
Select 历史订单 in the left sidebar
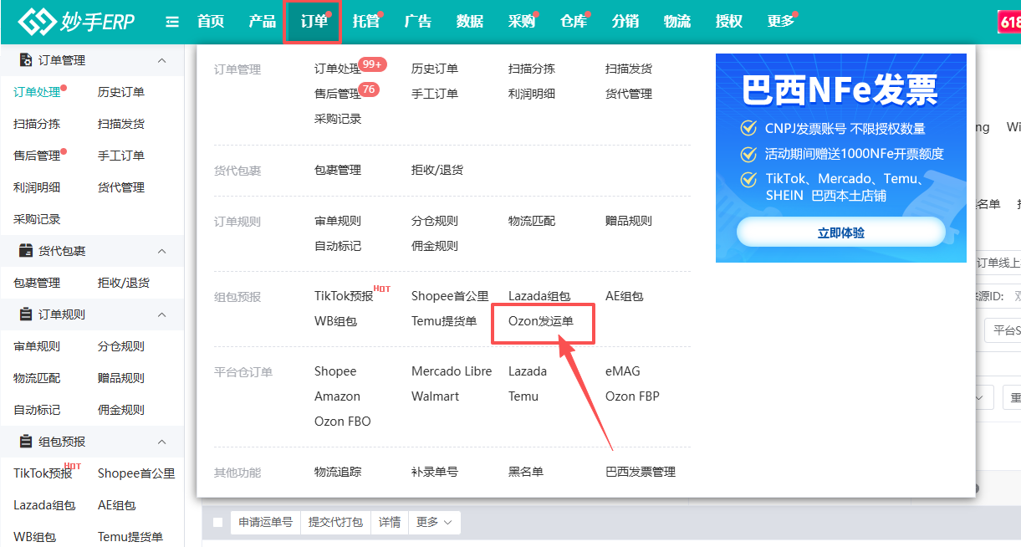point(121,92)
